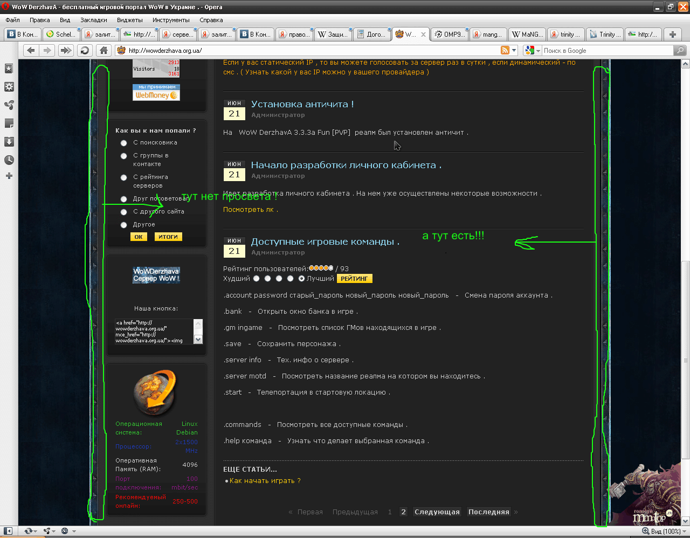Image resolution: width=690 pixels, height=538 pixels.
Task: Click the Opera Link sync icon
Action: click(28, 531)
